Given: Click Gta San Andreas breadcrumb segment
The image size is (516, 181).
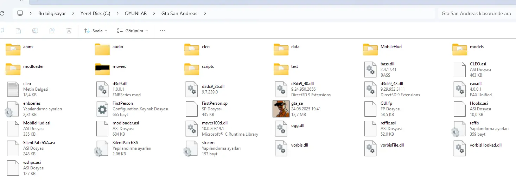Looking at the screenshot, I should tap(179, 13).
